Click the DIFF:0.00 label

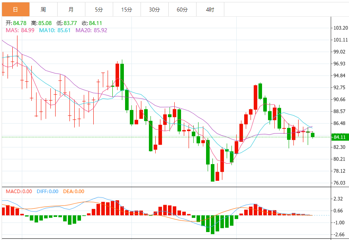[47, 192]
